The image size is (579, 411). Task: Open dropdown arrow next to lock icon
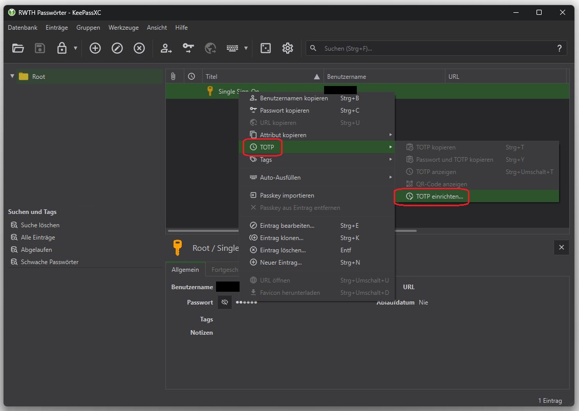point(76,48)
